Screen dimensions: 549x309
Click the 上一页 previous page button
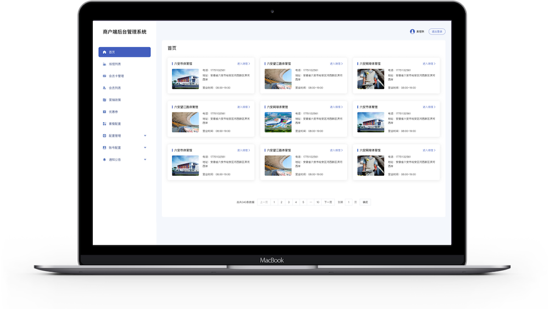pos(264,203)
